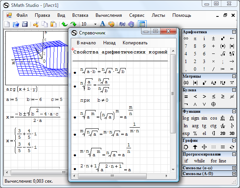
Task: Save the worksheet with floppy disk icon
Action: click(x=24, y=24)
